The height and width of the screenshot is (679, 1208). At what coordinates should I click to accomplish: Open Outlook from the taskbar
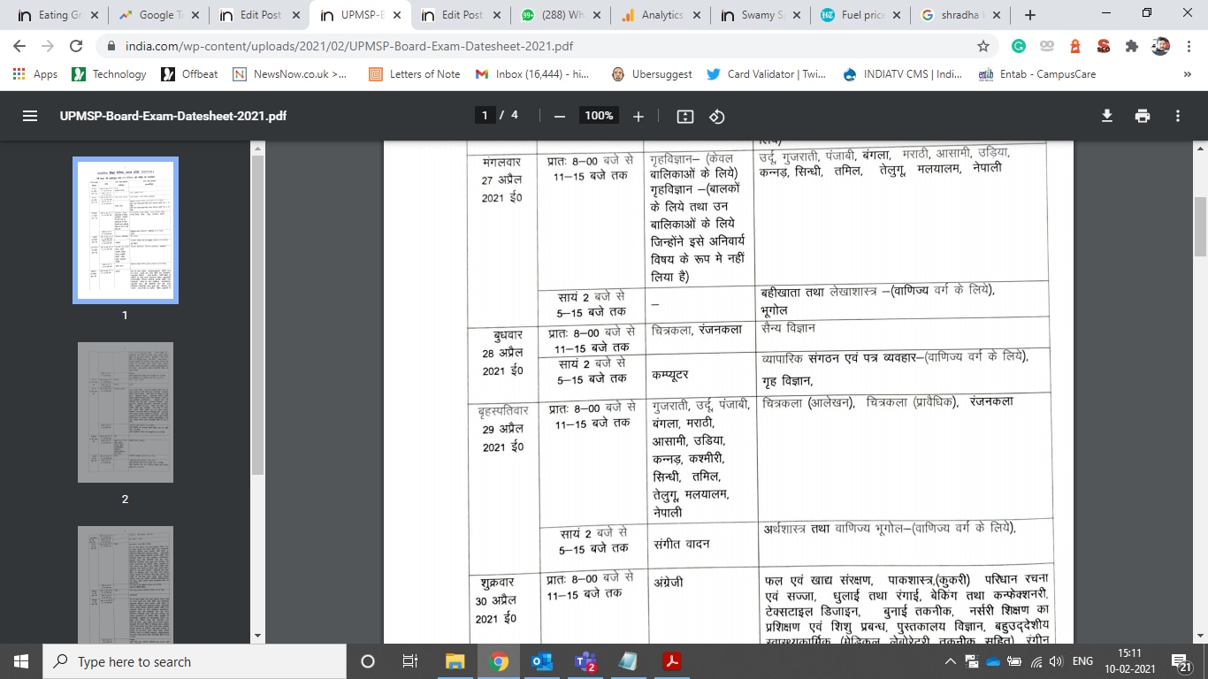[x=541, y=661]
